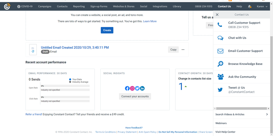
Task: Click the LinkedIn icon in Social Insights
Action: tap(142, 89)
